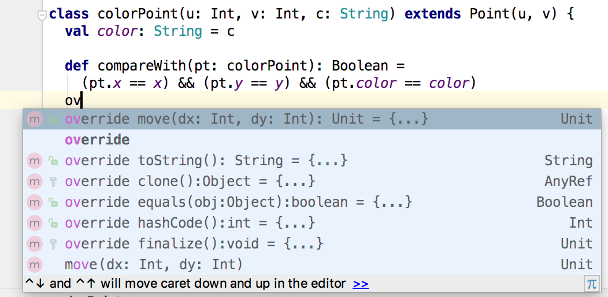
Task: Pick override finalize():void completion text
Action: pyautogui.click(x=194, y=244)
